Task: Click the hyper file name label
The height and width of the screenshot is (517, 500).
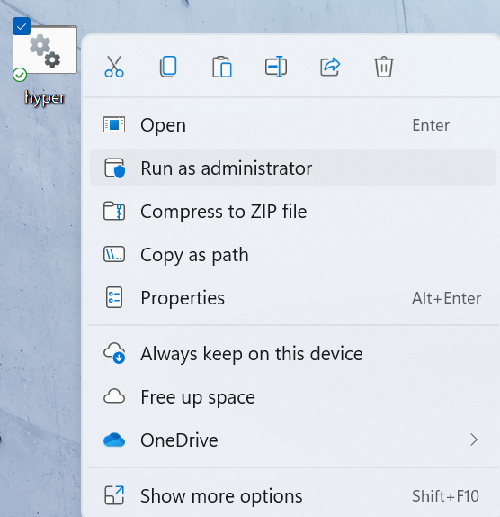Action: 45,98
